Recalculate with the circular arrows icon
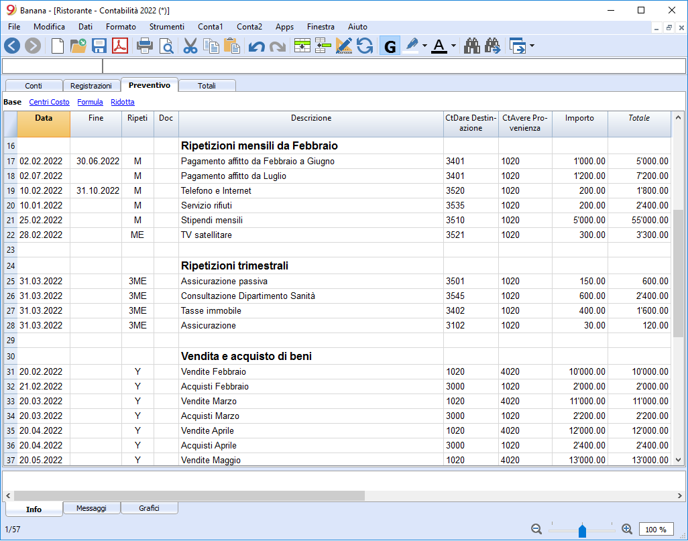The height and width of the screenshot is (541, 688). [x=365, y=46]
